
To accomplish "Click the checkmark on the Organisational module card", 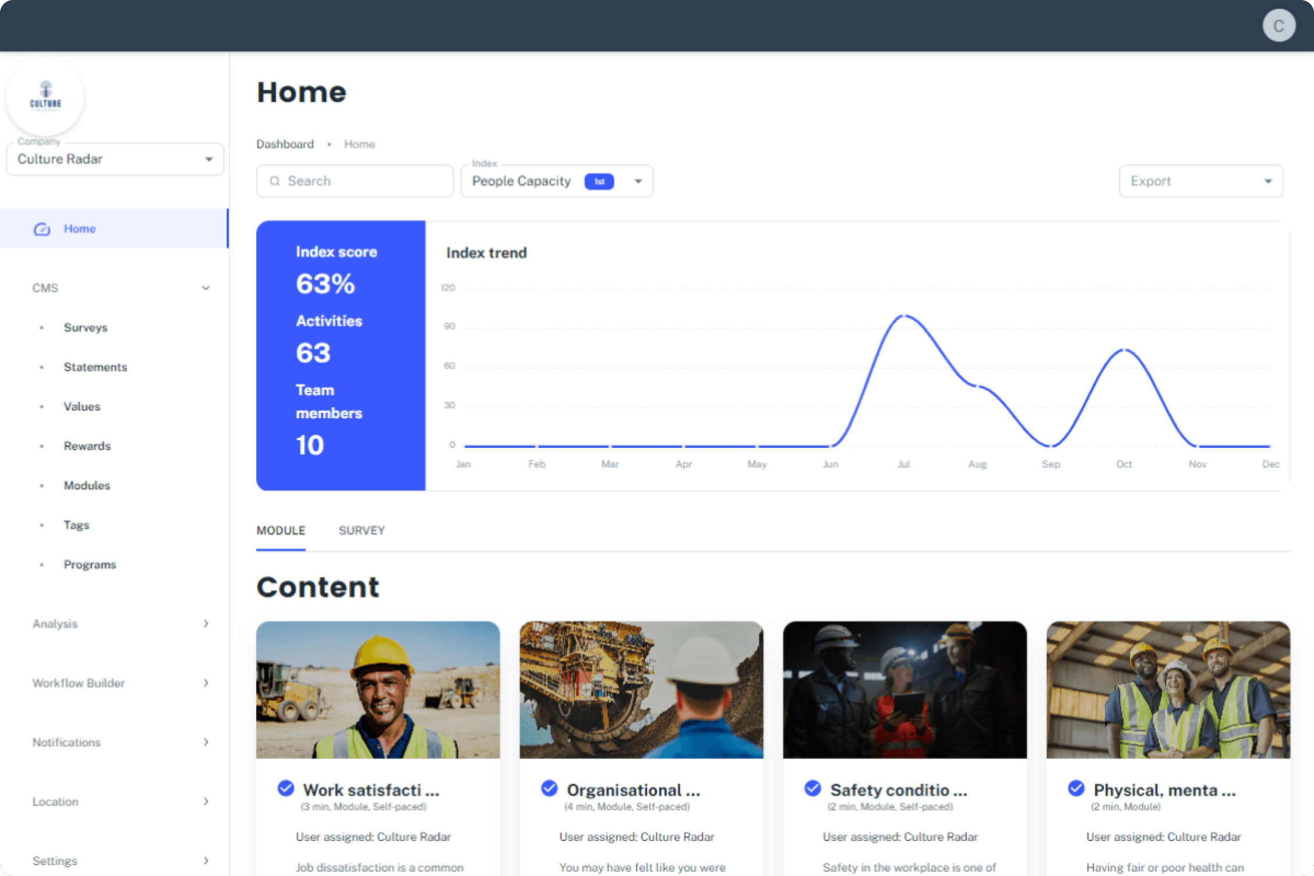I will 549,787.
